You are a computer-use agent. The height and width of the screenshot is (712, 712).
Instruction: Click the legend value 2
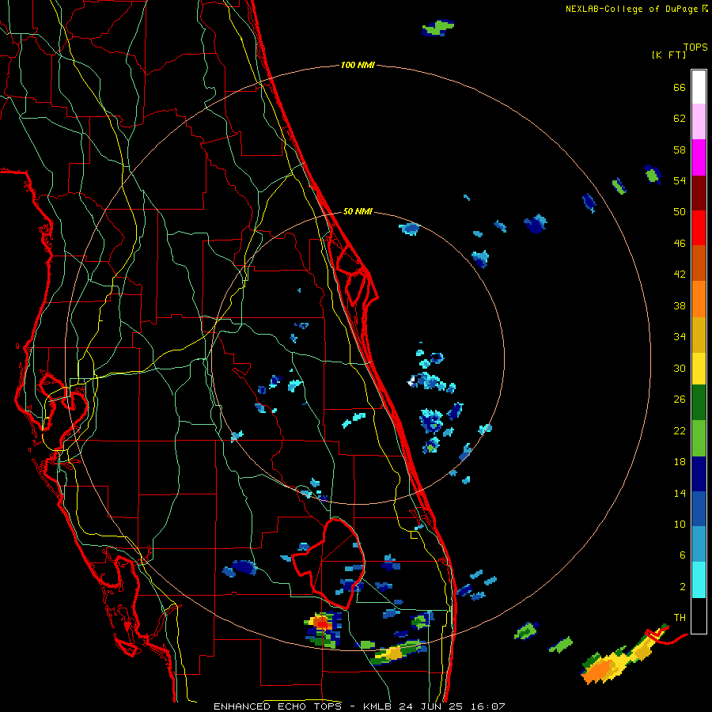click(683, 587)
